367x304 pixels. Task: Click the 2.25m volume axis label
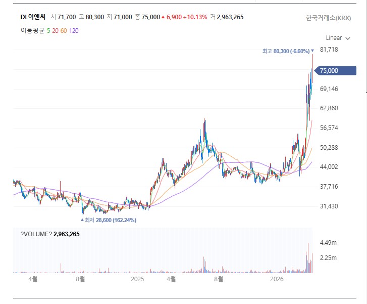(328, 258)
